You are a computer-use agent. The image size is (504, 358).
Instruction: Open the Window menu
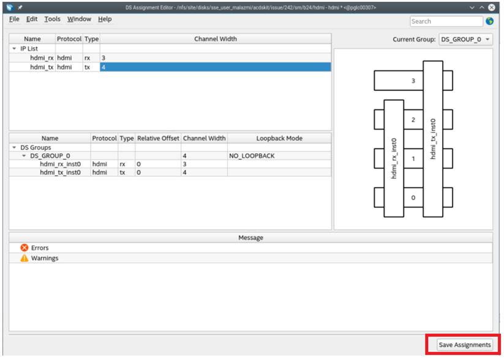79,20
